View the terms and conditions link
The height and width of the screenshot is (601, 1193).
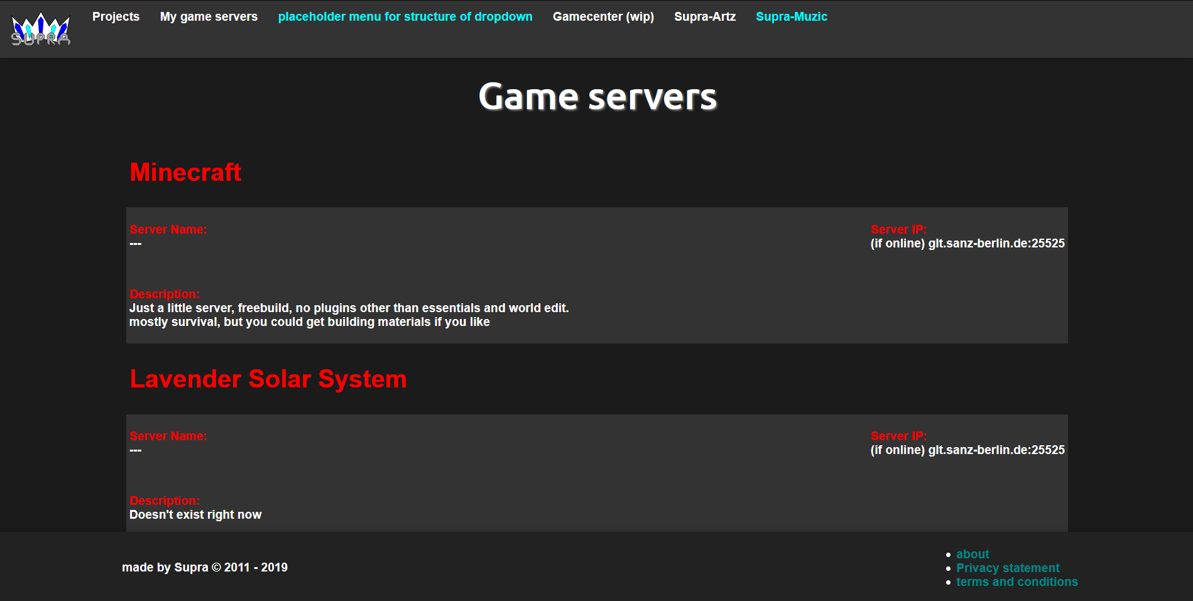[x=1016, y=582]
